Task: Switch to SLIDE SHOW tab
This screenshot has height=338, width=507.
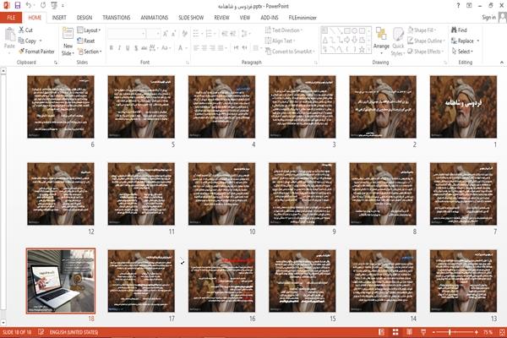Action: click(191, 18)
